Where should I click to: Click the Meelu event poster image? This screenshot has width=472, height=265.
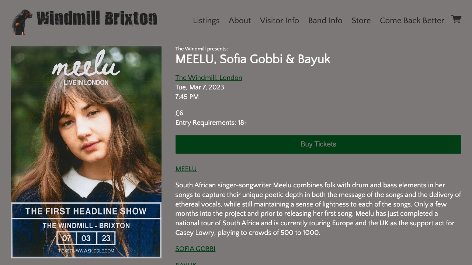coord(86,152)
